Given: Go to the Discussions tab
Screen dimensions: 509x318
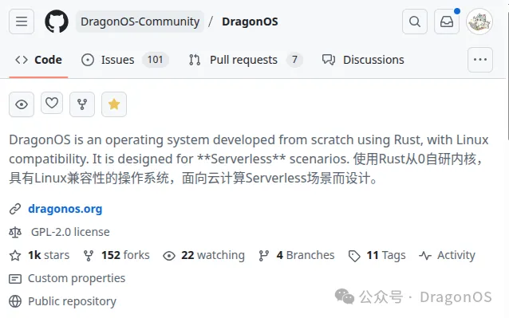Looking at the screenshot, I should pyautogui.click(x=363, y=60).
